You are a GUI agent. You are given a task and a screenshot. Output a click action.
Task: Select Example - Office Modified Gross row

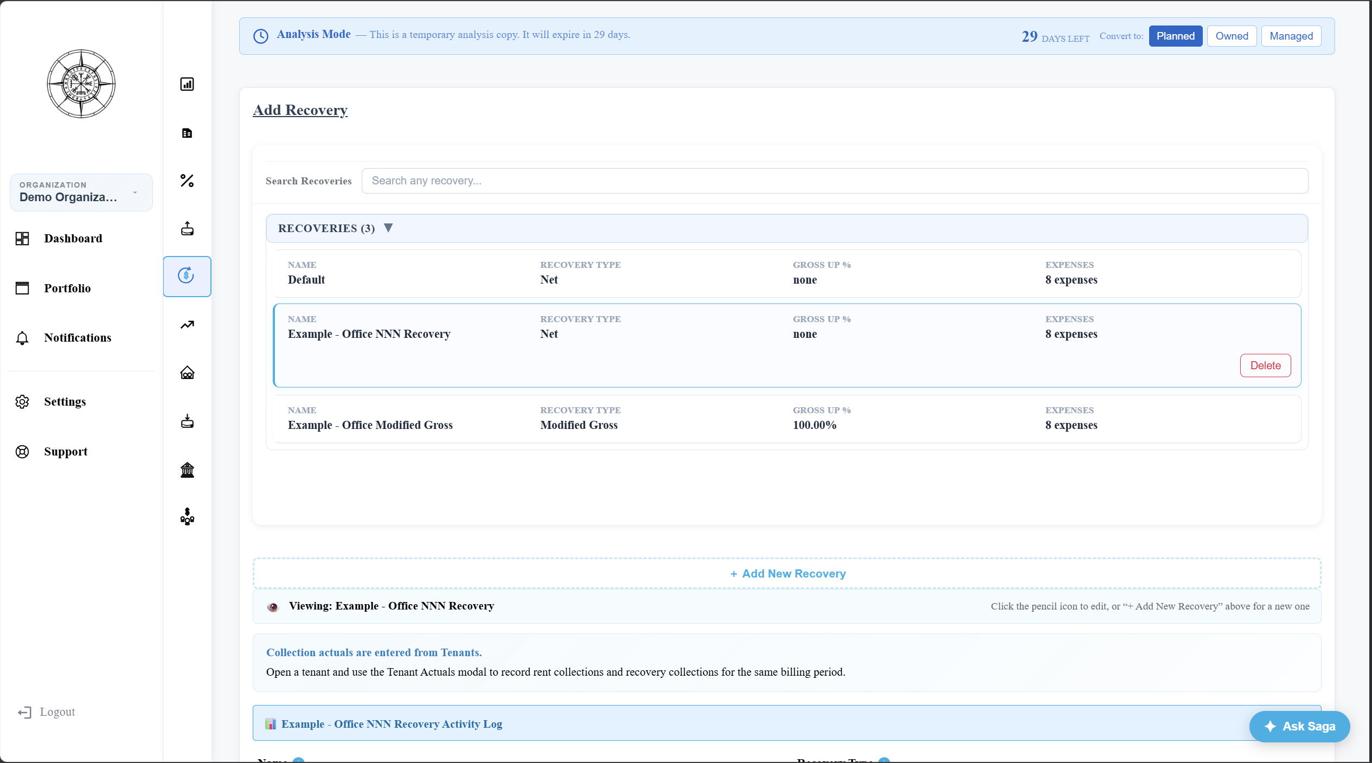[x=787, y=419]
